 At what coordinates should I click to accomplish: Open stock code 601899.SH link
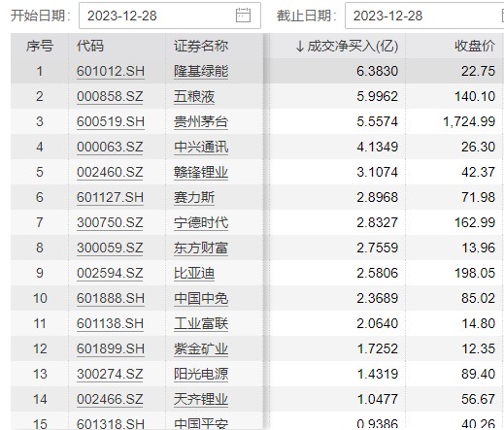point(111,348)
